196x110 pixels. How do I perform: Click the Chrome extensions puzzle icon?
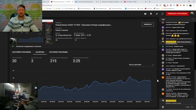(184, 5)
